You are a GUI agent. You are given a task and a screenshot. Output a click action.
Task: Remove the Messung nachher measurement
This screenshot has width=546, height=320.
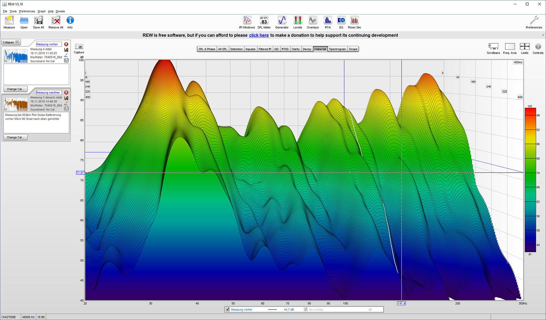pos(66,92)
